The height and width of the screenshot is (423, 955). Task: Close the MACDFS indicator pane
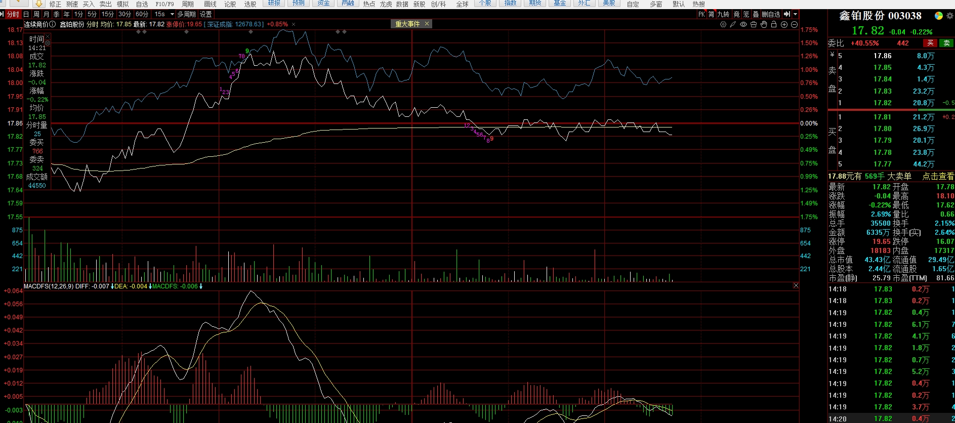(796, 286)
